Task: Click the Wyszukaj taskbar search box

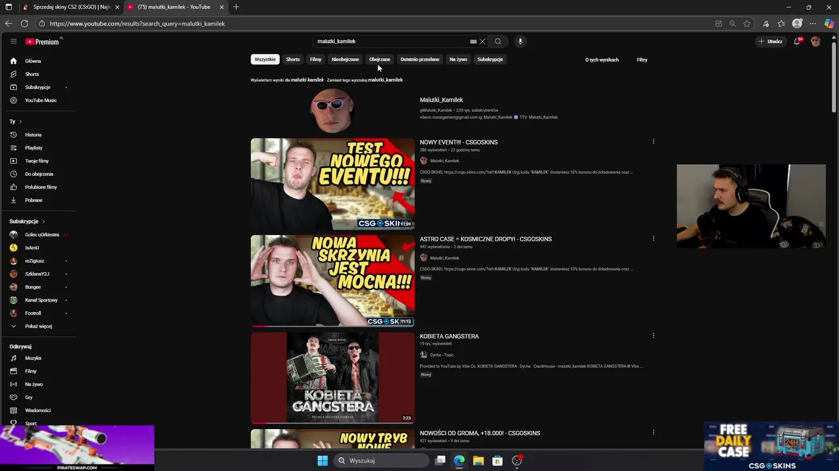Action: point(382,461)
